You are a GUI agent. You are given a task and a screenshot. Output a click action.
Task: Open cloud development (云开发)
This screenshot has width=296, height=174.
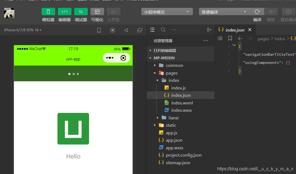(x=113, y=12)
